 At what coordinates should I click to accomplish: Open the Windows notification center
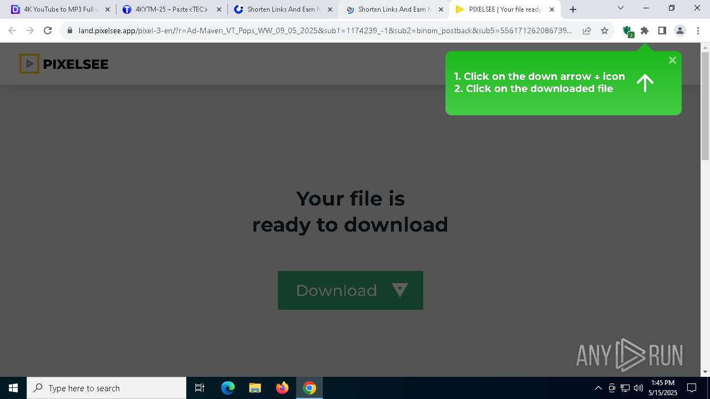tap(692, 388)
